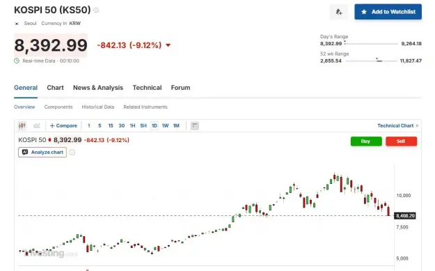Screen dimensions: 435x271
Task: Select the 1D timeframe interval
Action: pos(155,126)
